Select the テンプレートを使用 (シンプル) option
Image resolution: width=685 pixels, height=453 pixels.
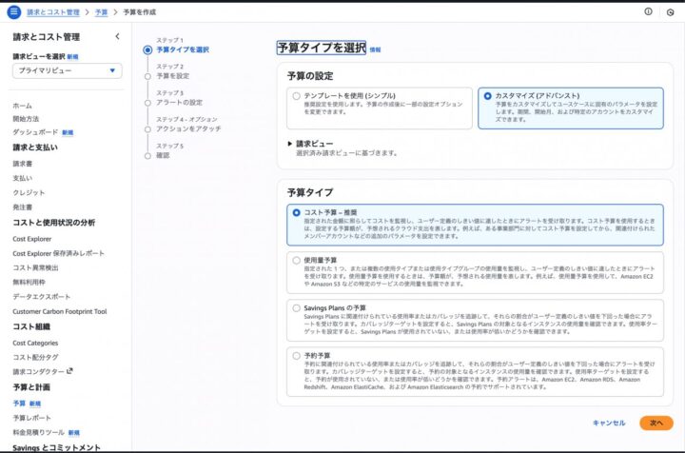click(297, 96)
